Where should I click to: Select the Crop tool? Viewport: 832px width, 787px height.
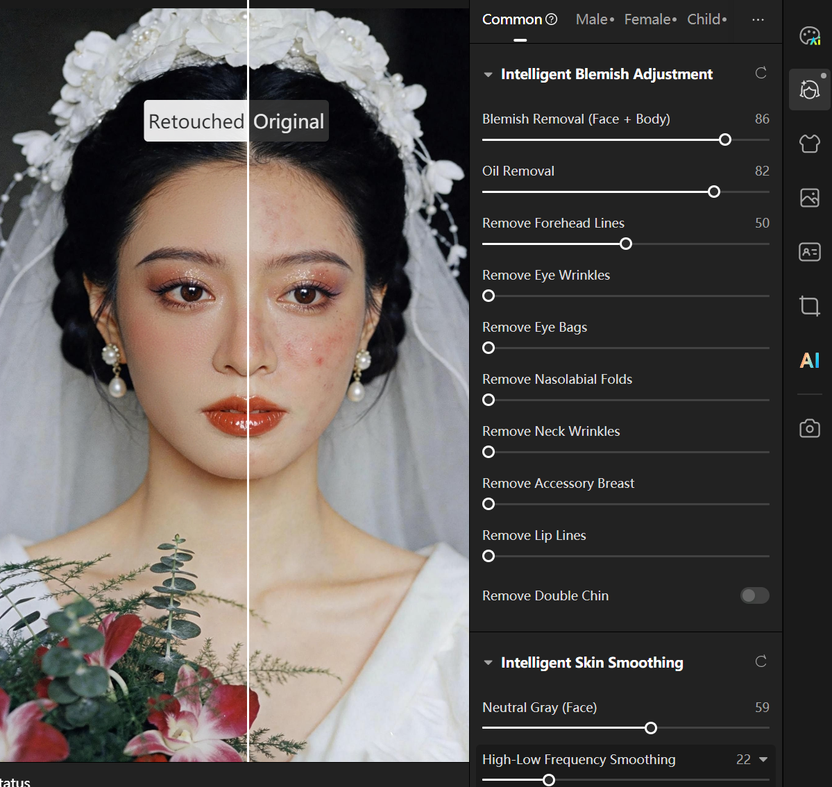(x=809, y=306)
